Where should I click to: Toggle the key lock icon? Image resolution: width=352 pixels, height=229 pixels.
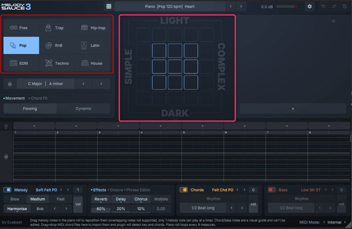pyautogui.click(x=10, y=84)
